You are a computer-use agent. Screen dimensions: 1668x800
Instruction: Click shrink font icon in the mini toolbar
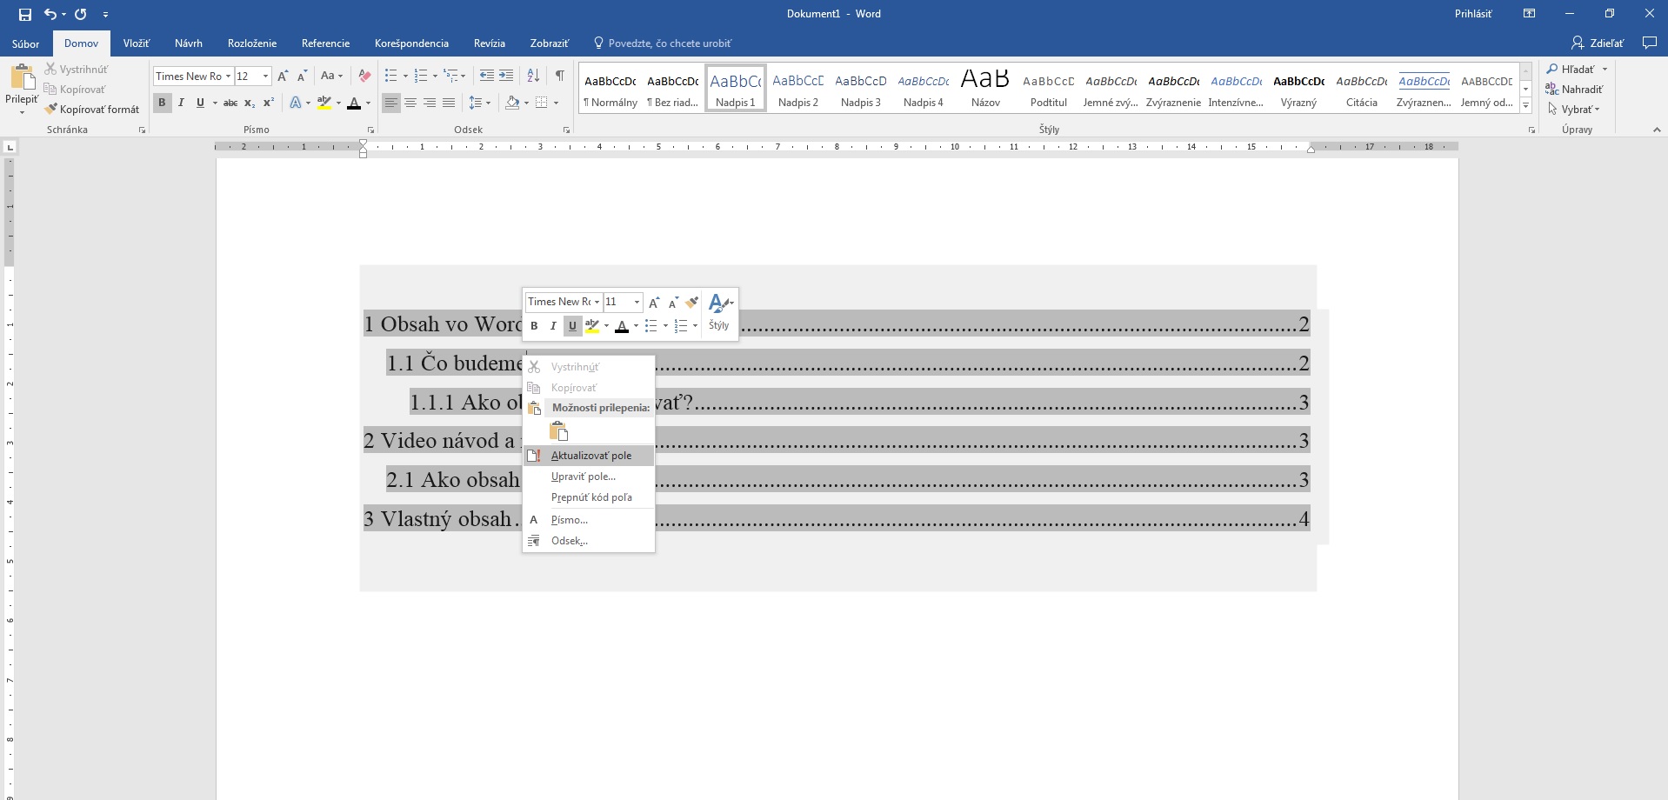pos(673,302)
